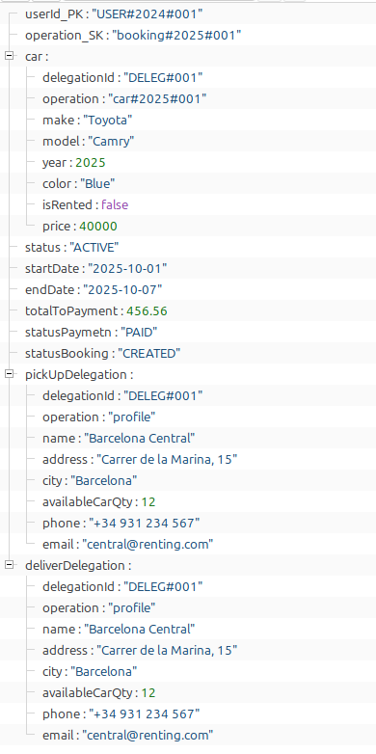The image size is (376, 754).
Task: Collapse the car node
Action: tap(9, 56)
